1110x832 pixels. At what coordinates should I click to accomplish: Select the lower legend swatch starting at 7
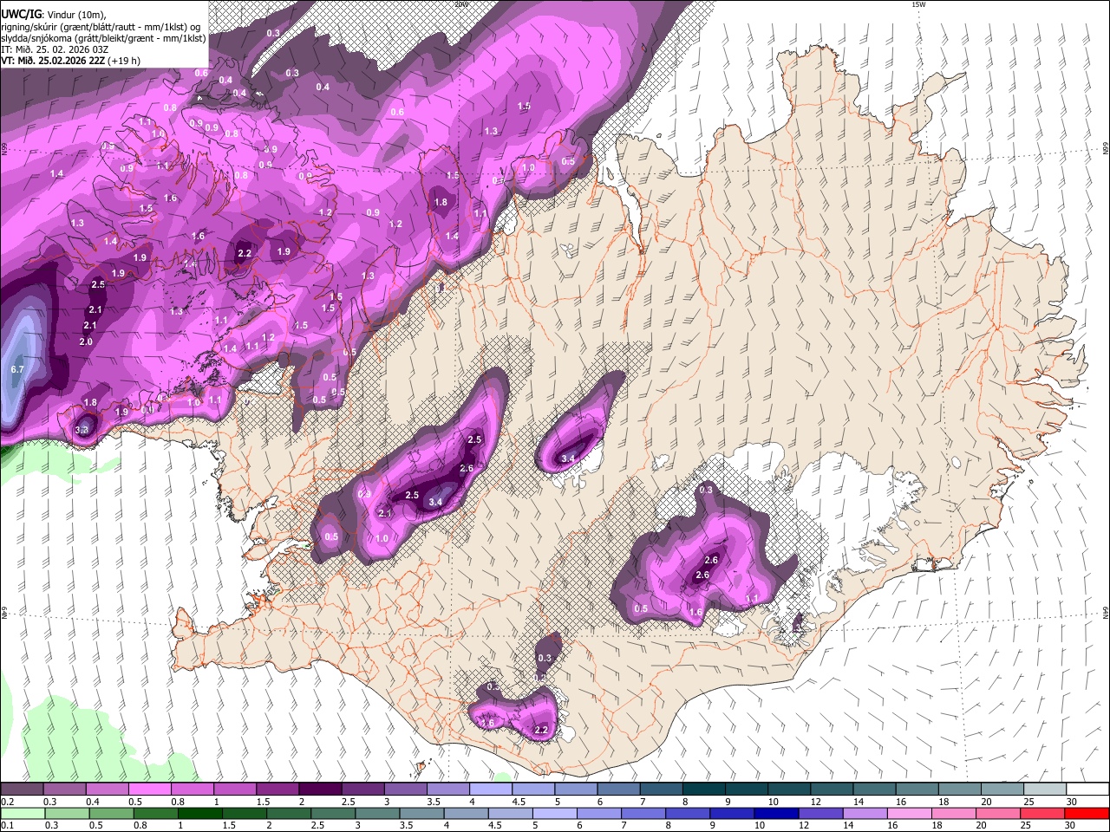[x=643, y=813]
